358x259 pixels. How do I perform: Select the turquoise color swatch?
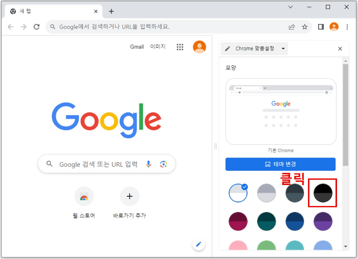[x=295, y=245]
